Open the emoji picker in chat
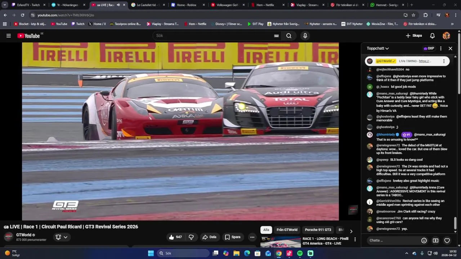Screen dimensions: 461x259 [x=424, y=240]
